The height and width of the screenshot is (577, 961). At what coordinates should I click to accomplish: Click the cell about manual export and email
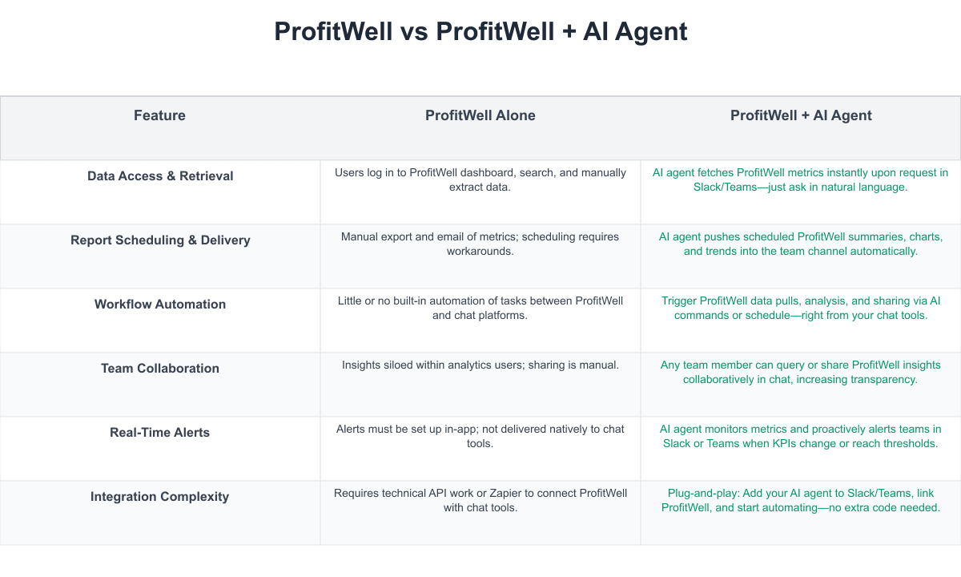[480, 244]
